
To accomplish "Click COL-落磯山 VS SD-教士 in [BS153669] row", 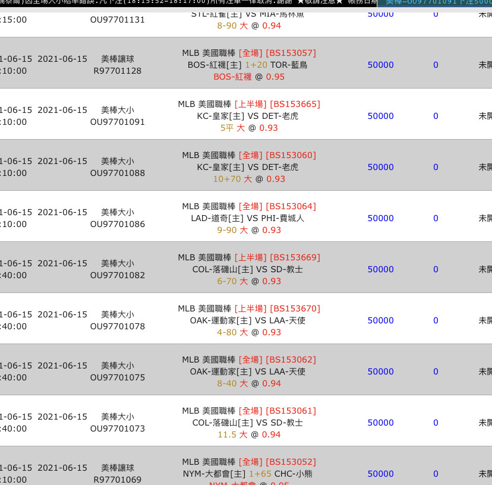I will [248, 270].
